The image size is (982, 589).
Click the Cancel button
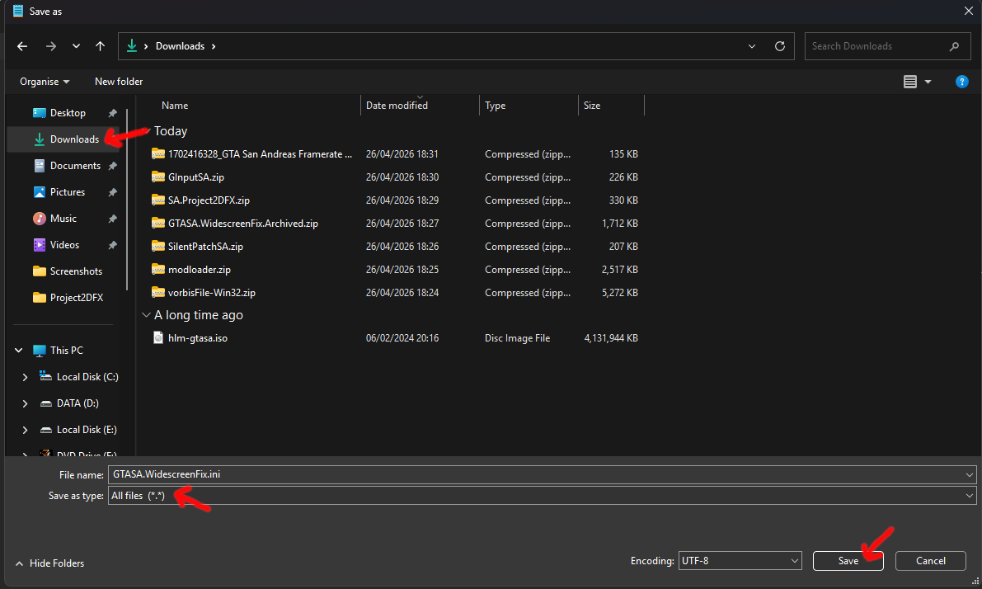point(931,561)
